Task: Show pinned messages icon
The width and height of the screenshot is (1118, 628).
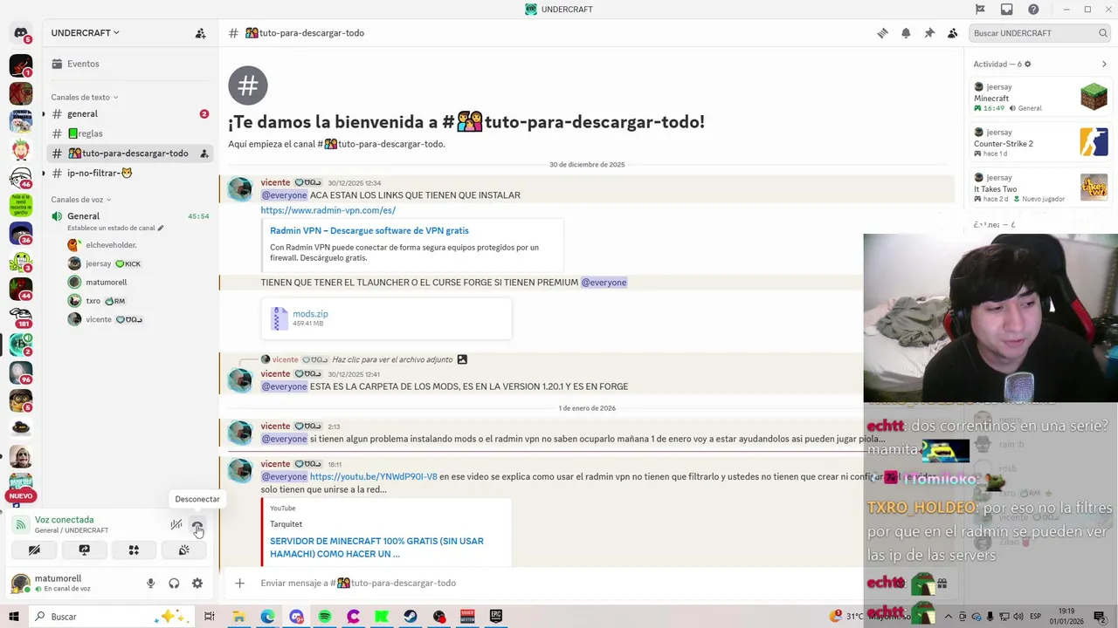Action: (929, 33)
